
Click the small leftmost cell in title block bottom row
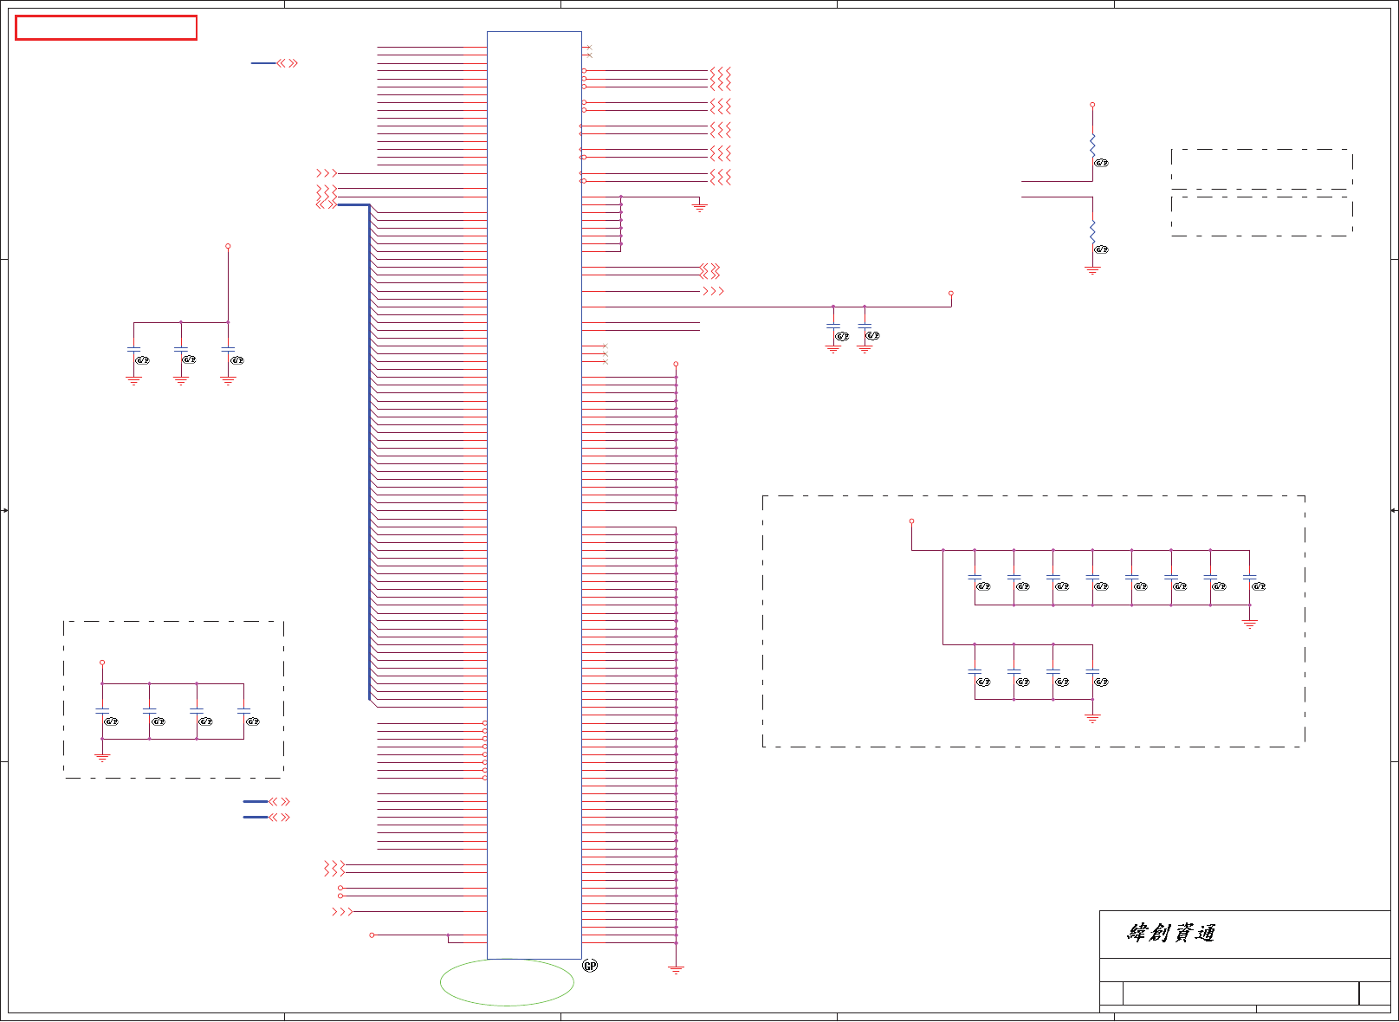[x=1111, y=993]
